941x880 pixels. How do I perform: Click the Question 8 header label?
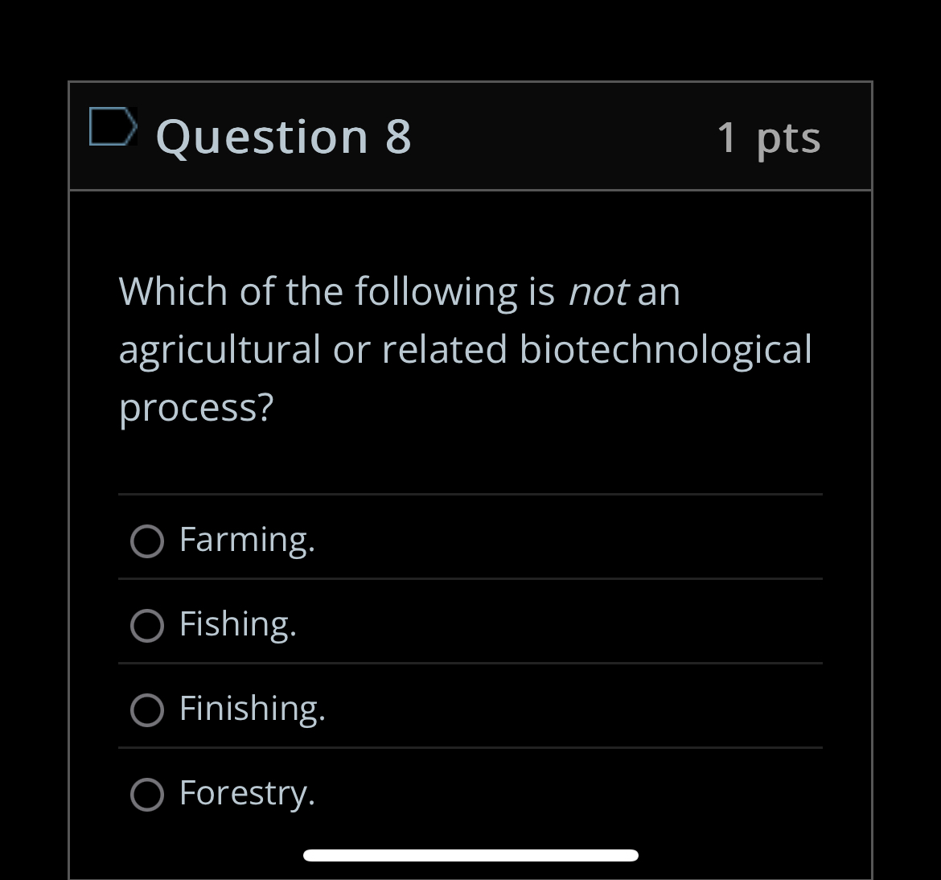(x=283, y=136)
